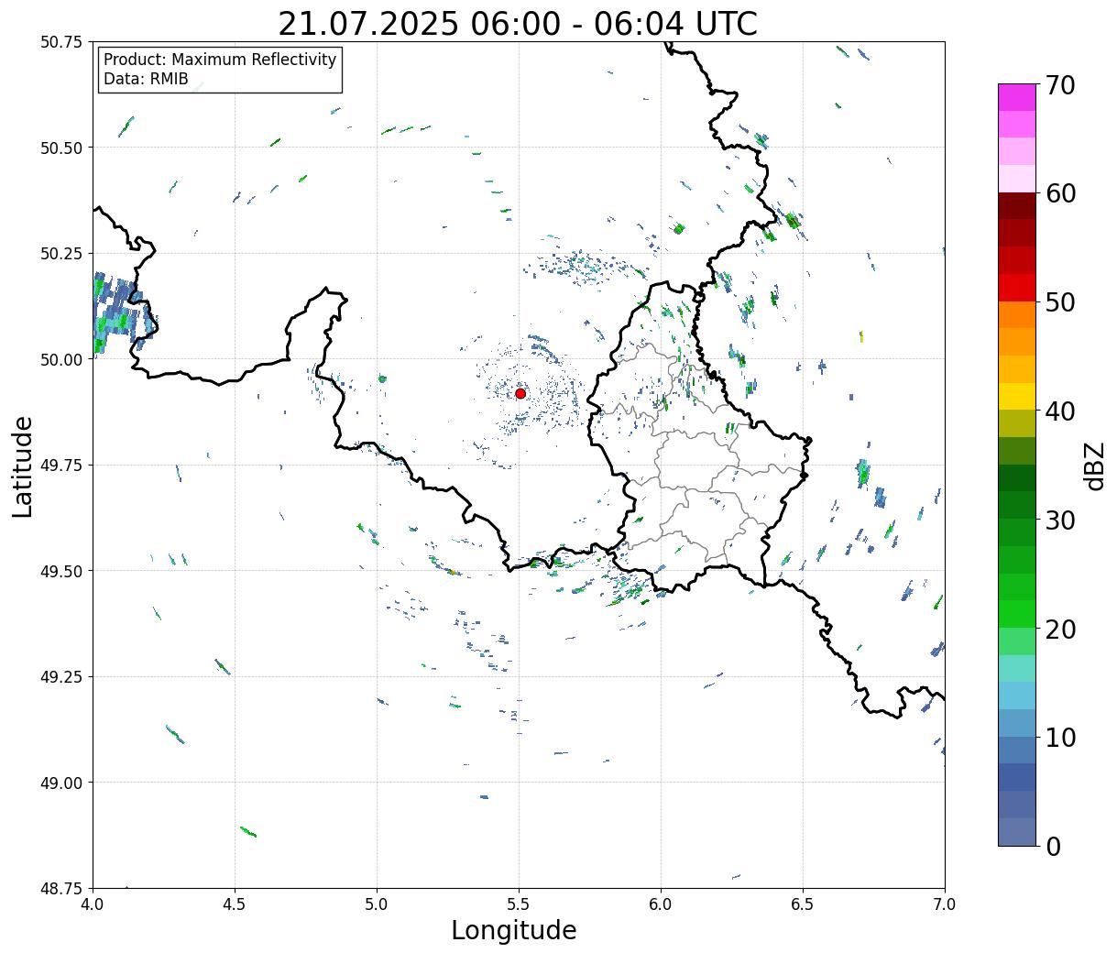Click the latitude tick label 49.75
1117x953 pixels.
[x=61, y=466]
